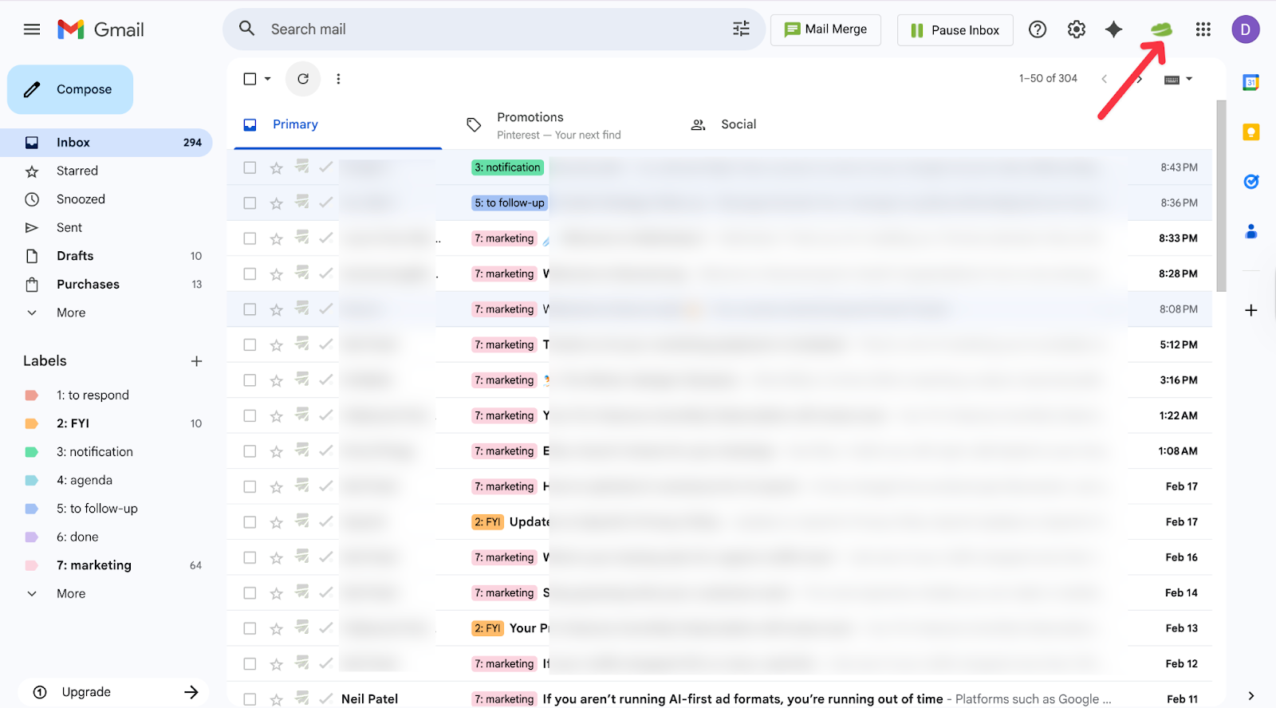Launch Mail Merge
The image size is (1276, 708).
(x=825, y=29)
